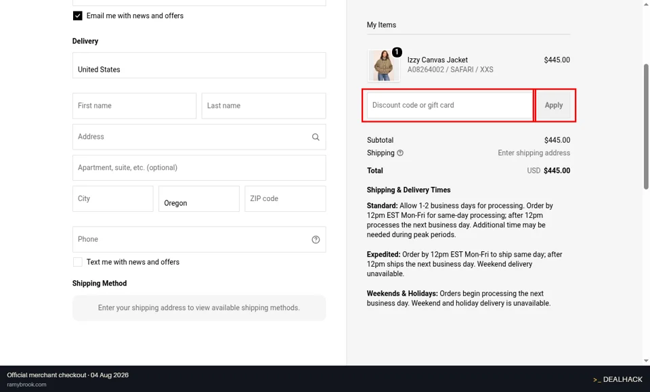Click the City input field
Viewport: 650px width, 392px height.
click(x=113, y=198)
